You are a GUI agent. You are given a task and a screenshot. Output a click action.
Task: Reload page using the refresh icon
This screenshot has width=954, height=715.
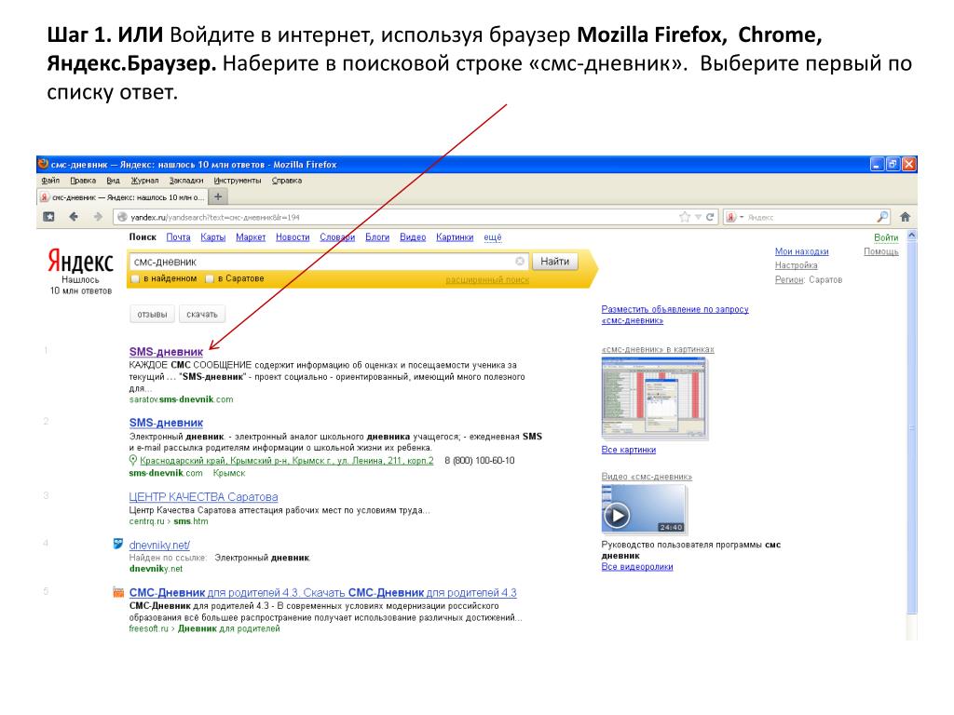click(x=709, y=217)
